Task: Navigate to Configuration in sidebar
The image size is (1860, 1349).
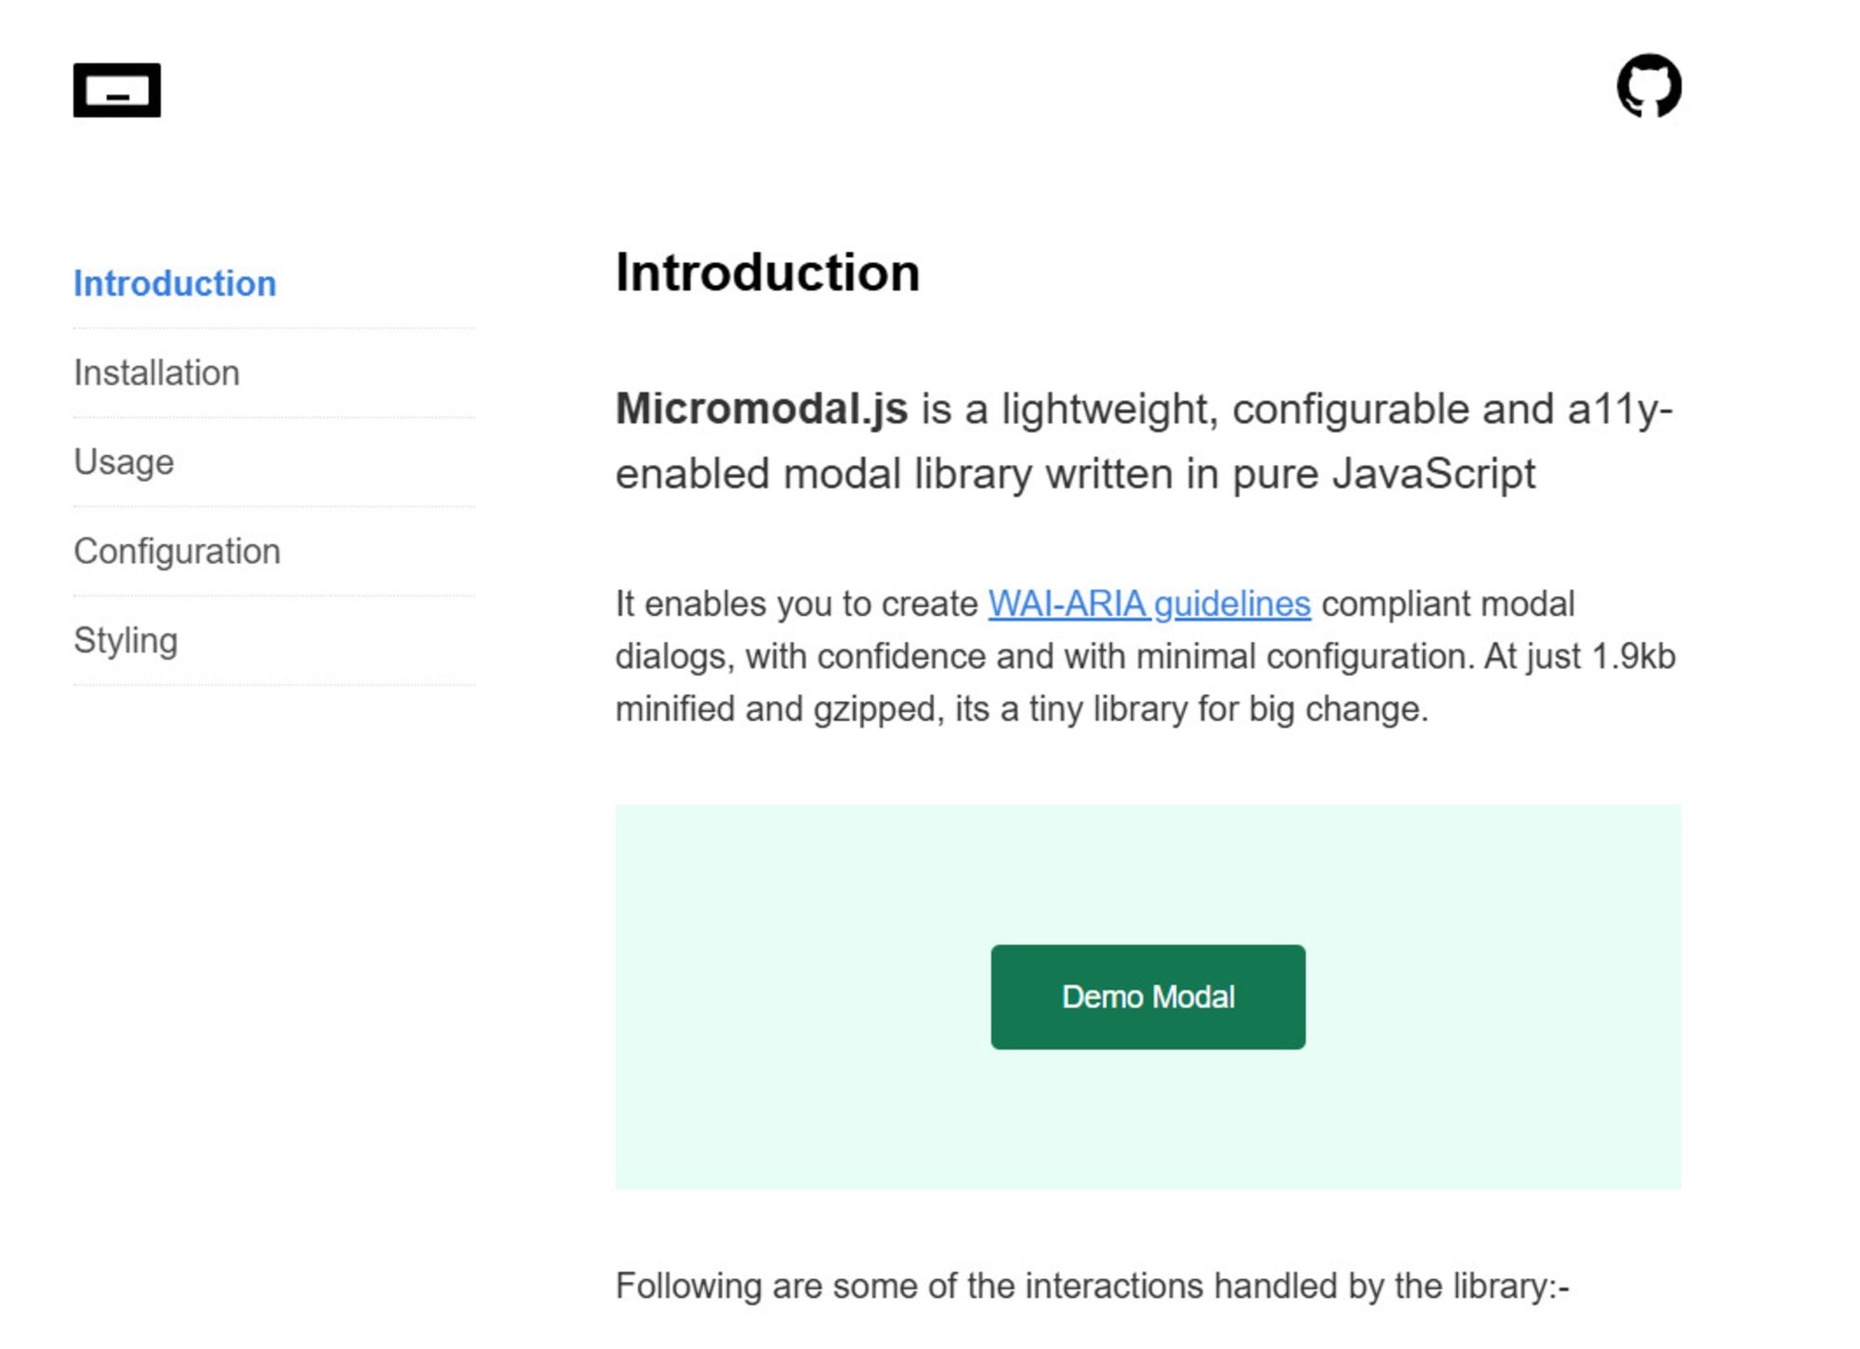Action: [177, 552]
